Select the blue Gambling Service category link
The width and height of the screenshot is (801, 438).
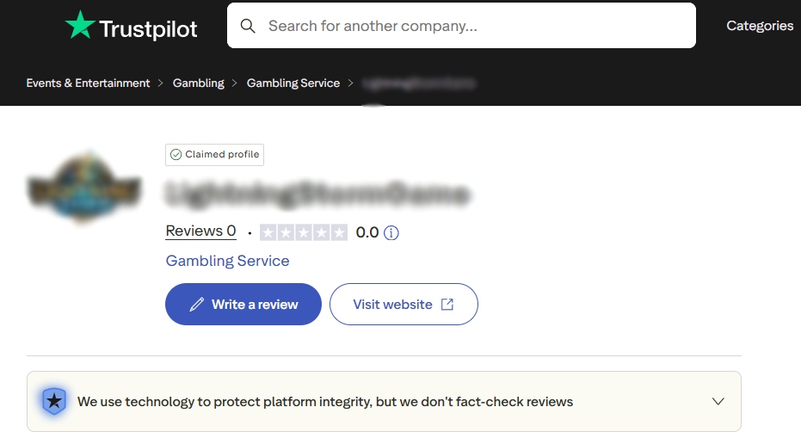[227, 261]
